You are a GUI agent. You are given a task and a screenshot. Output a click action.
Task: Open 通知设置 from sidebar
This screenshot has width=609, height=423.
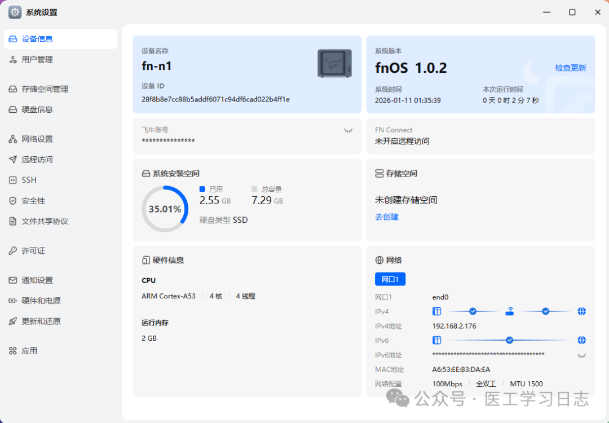(38, 280)
